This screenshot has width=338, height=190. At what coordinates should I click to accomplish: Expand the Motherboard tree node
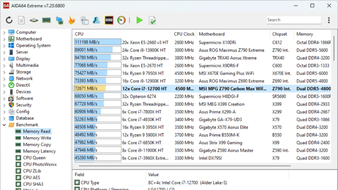[4, 39]
